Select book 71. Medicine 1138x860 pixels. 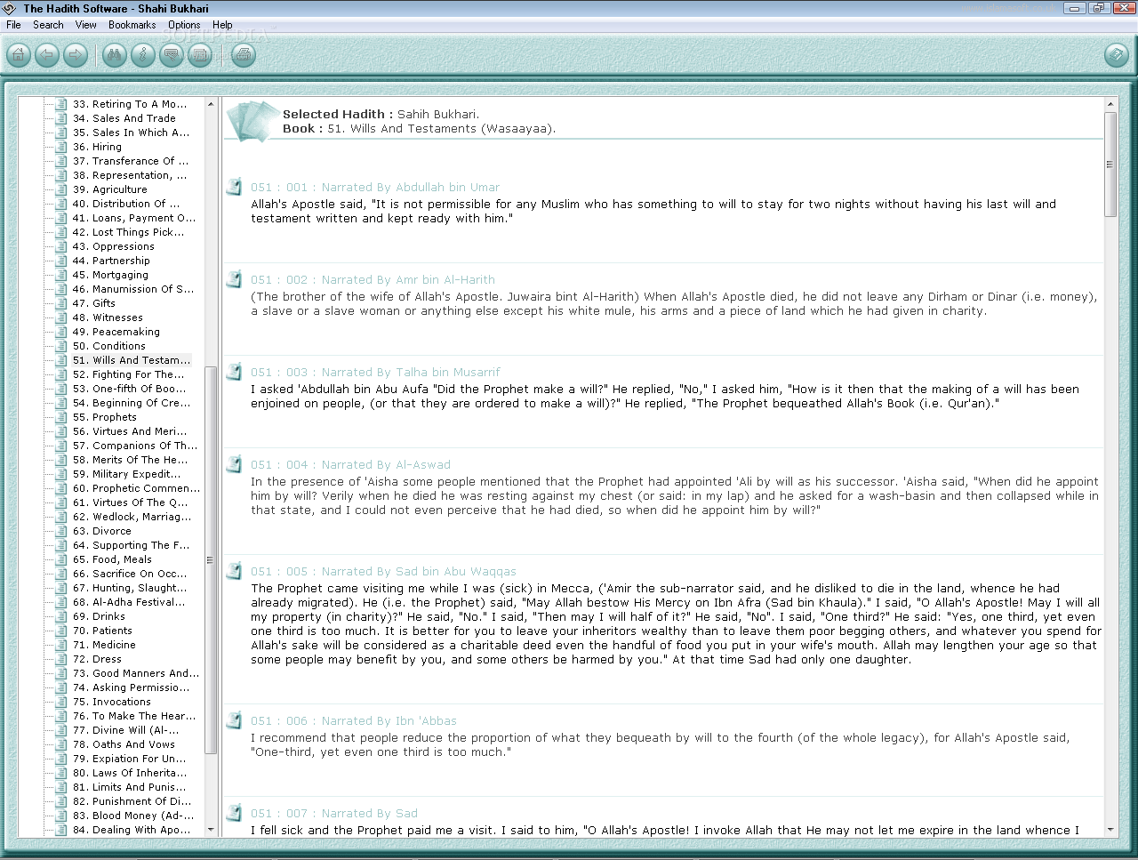point(104,645)
